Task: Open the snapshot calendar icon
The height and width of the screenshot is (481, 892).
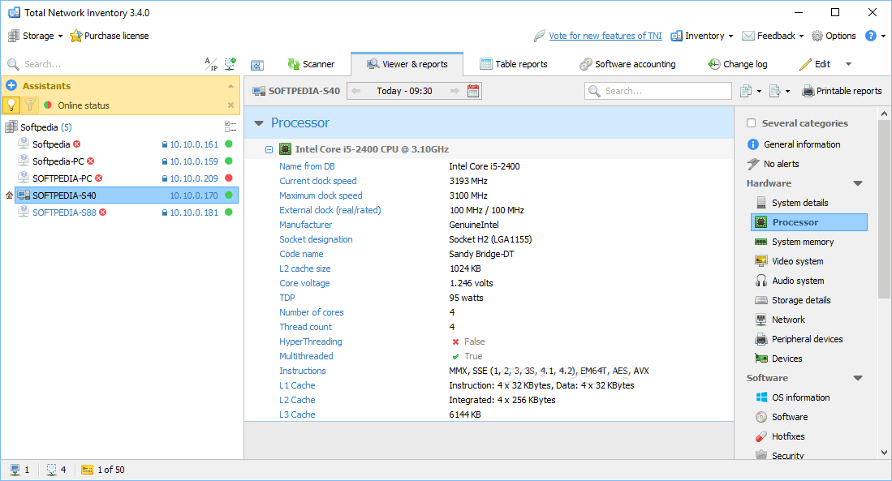Action: [473, 91]
